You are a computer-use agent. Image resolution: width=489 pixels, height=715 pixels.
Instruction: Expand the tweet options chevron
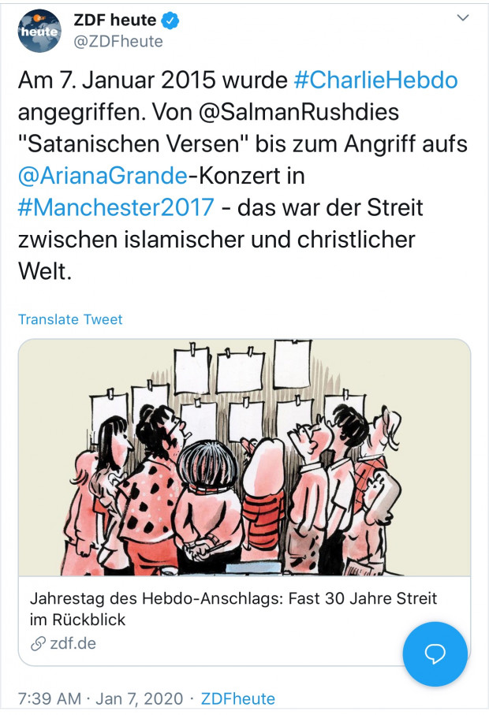click(463, 18)
